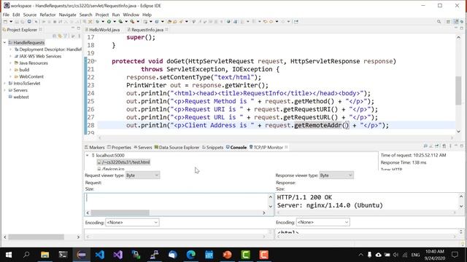Viewport: 467px width, 262px height.
Task: Open the Help menu
Action: click(x=147, y=15)
